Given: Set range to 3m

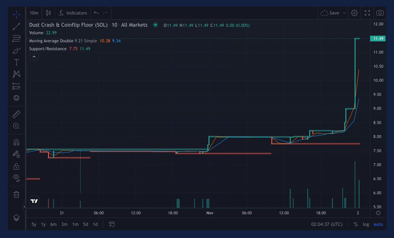Looking at the screenshot, I should (x=64, y=225).
